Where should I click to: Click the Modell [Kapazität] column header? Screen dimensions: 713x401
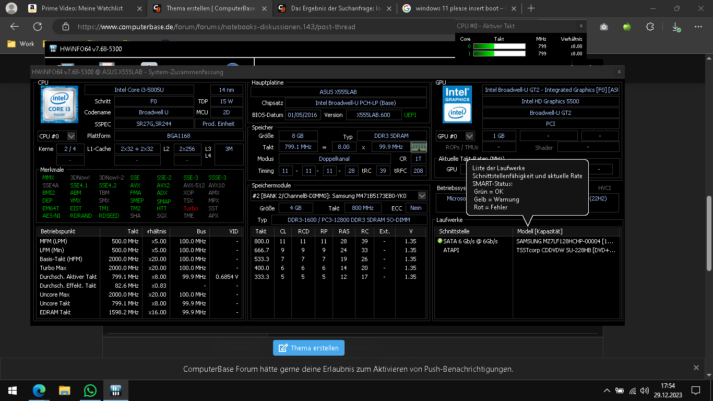tap(566, 231)
